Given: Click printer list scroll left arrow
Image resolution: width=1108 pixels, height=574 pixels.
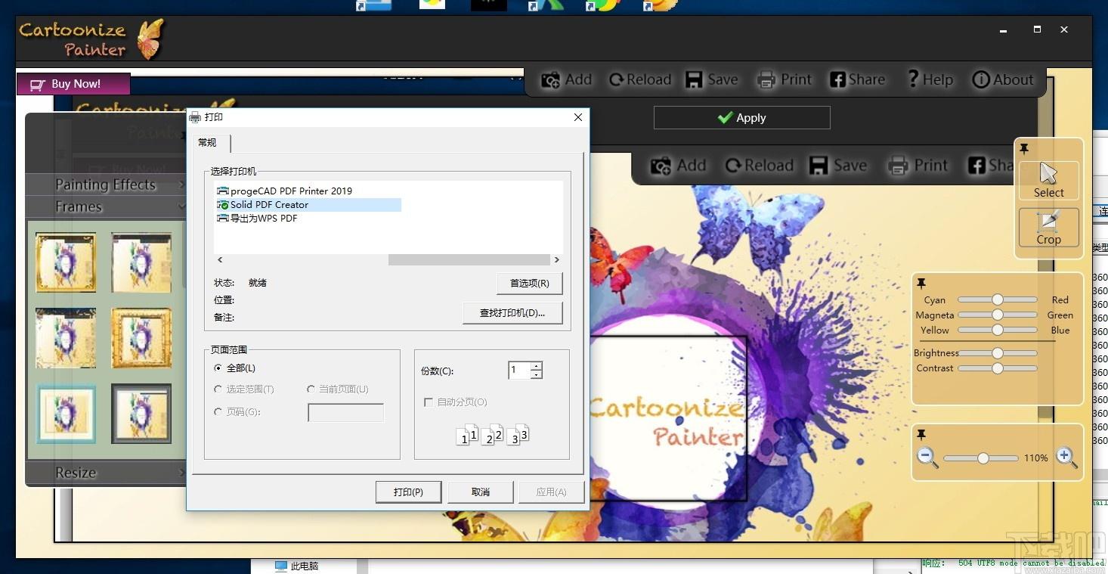Looking at the screenshot, I should point(220,260).
